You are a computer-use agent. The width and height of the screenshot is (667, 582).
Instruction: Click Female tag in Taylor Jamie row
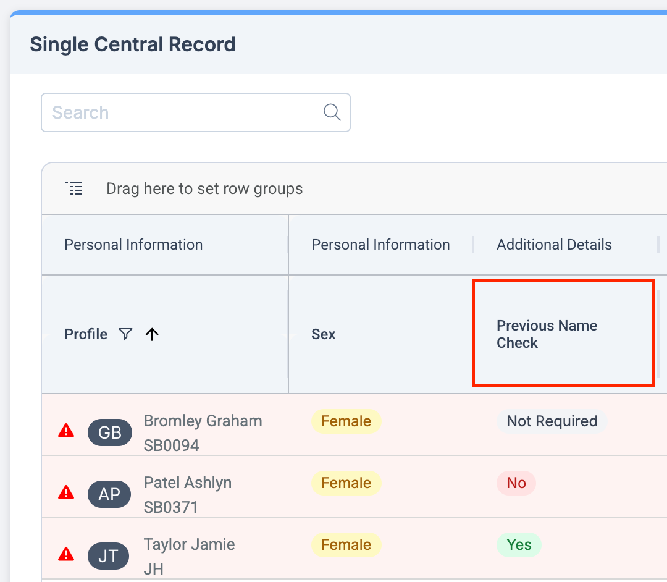pos(346,544)
